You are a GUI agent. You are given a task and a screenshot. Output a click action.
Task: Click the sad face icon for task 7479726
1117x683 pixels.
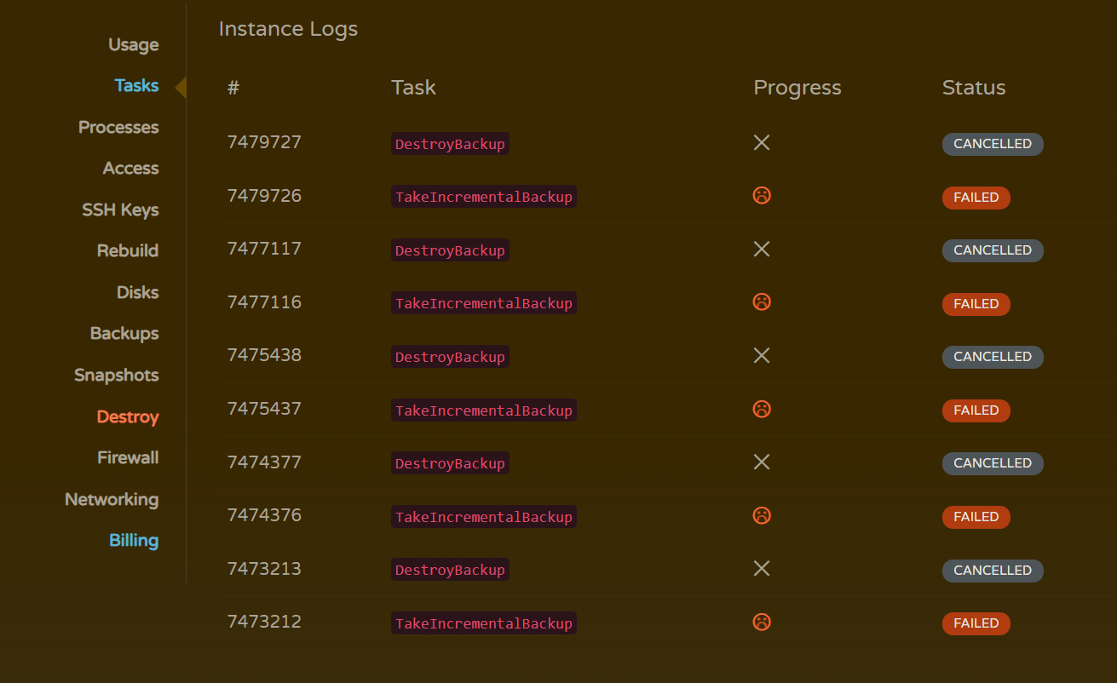tap(762, 196)
